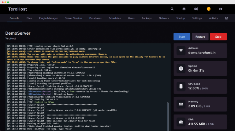Screen dimensions: 235x131
Task: Click the search magnifier icon
Action: pos(172,9)
